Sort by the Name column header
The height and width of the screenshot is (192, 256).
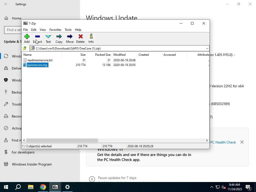click(x=42, y=55)
